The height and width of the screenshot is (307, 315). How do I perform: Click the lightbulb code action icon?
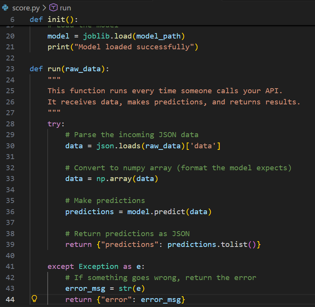tap(34, 299)
